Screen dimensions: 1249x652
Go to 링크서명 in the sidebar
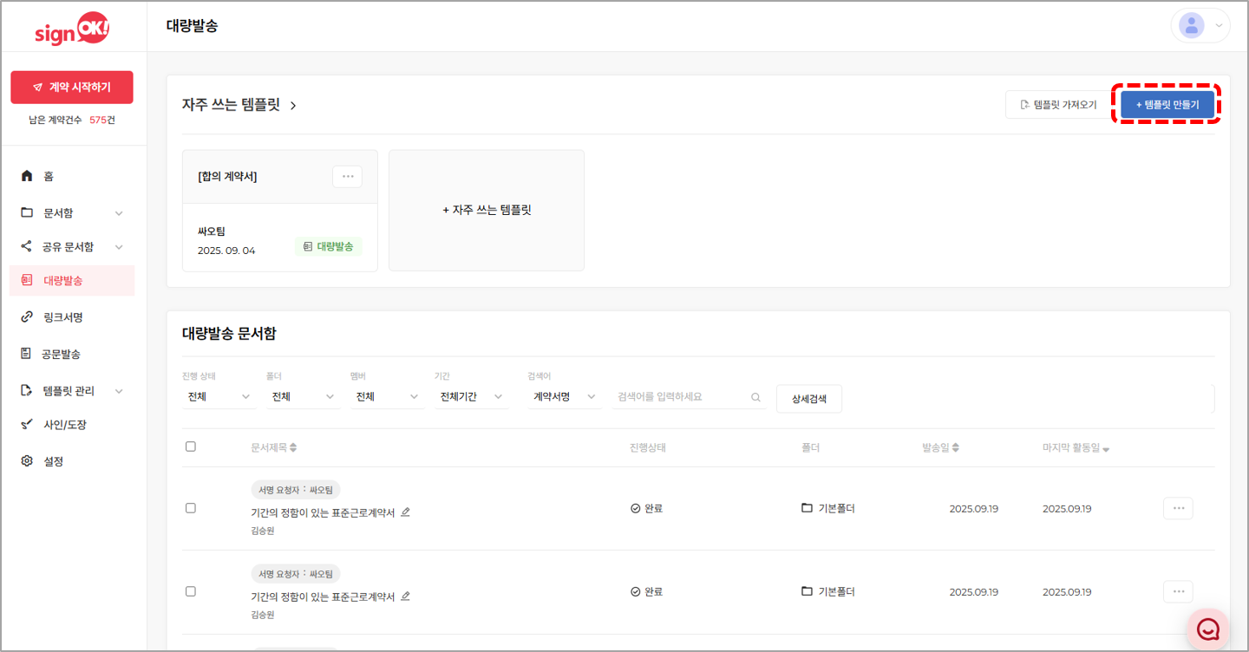click(62, 317)
